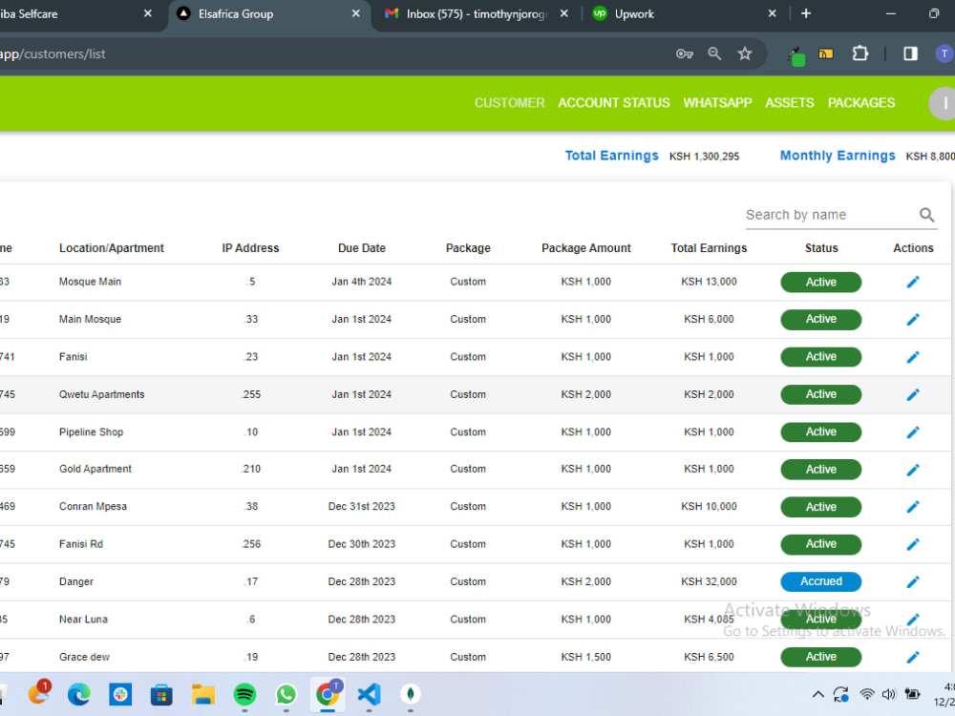The height and width of the screenshot is (716, 955).
Task: Open Microsoft Edge from the taskbar
Action: coord(78,694)
